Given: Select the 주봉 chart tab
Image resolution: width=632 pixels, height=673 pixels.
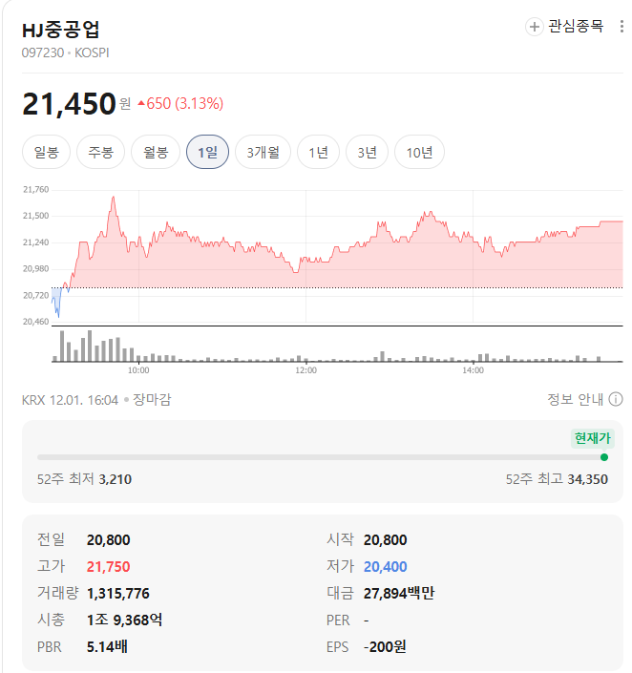Looking at the screenshot, I should [100, 152].
